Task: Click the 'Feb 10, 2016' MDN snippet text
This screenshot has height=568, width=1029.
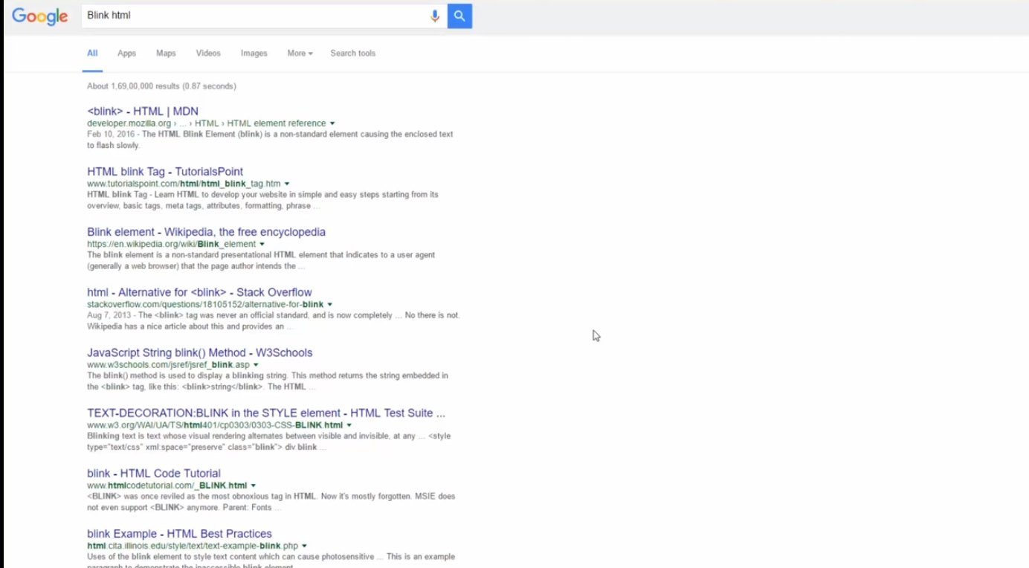Action: 270,140
